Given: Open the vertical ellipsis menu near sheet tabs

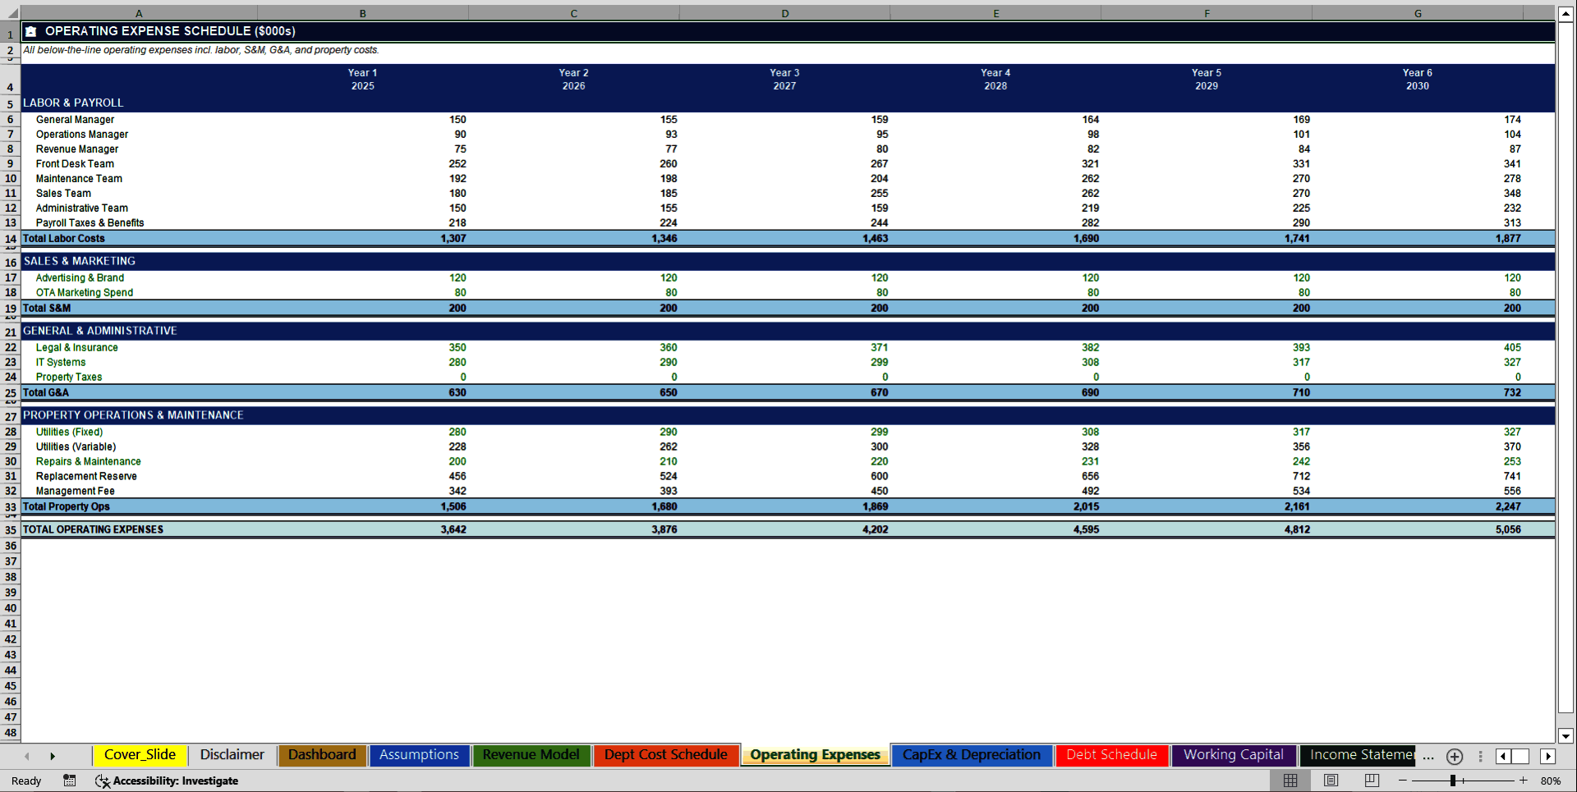Looking at the screenshot, I should (x=1480, y=757).
